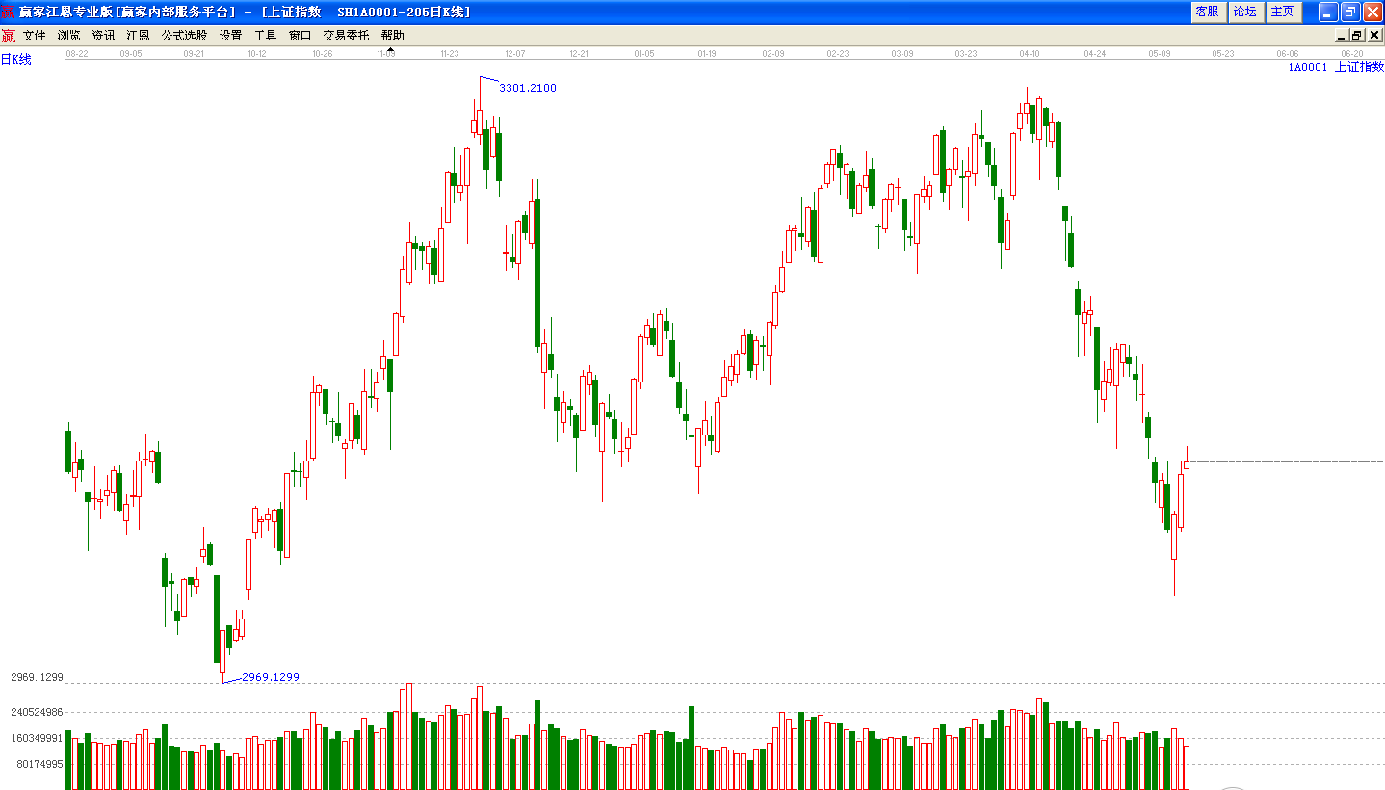Click the 12-07 date on the time axis

[x=515, y=54]
